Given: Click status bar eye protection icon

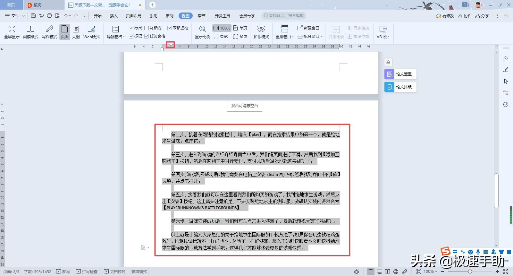Looking at the screenshot, I should 356,272.
